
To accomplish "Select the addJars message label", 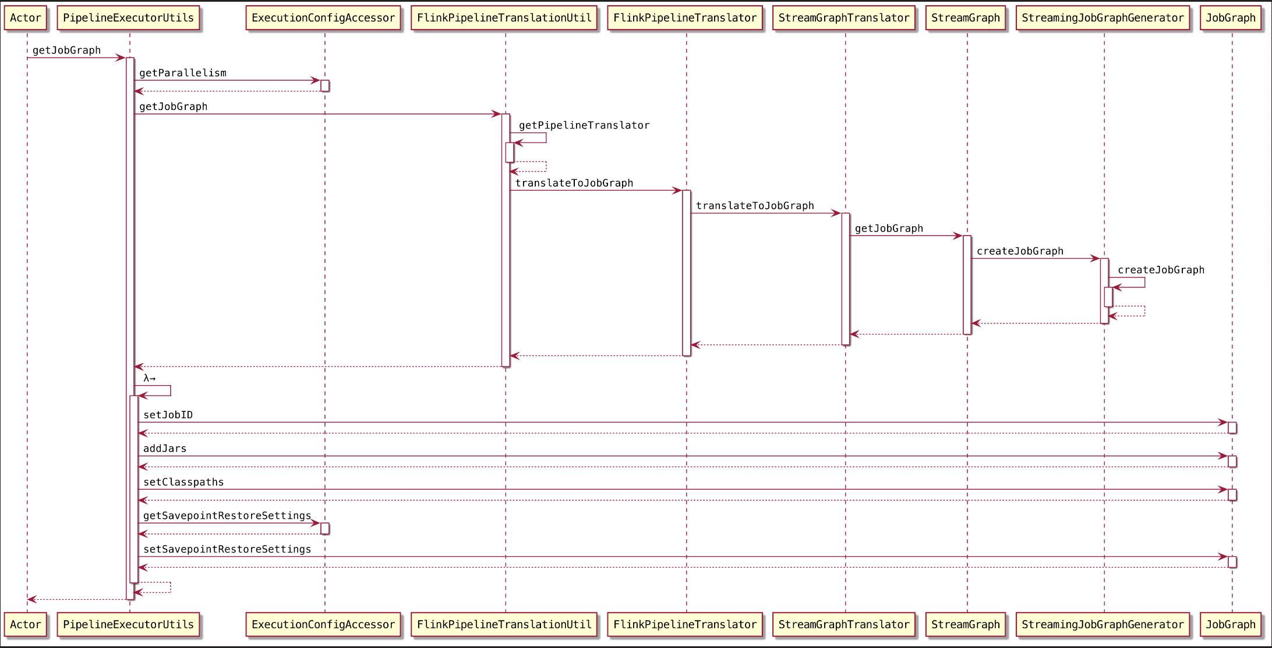I will [x=165, y=449].
